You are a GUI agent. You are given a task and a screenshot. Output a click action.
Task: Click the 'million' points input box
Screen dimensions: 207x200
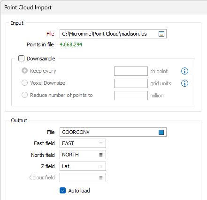tap(131, 96)
